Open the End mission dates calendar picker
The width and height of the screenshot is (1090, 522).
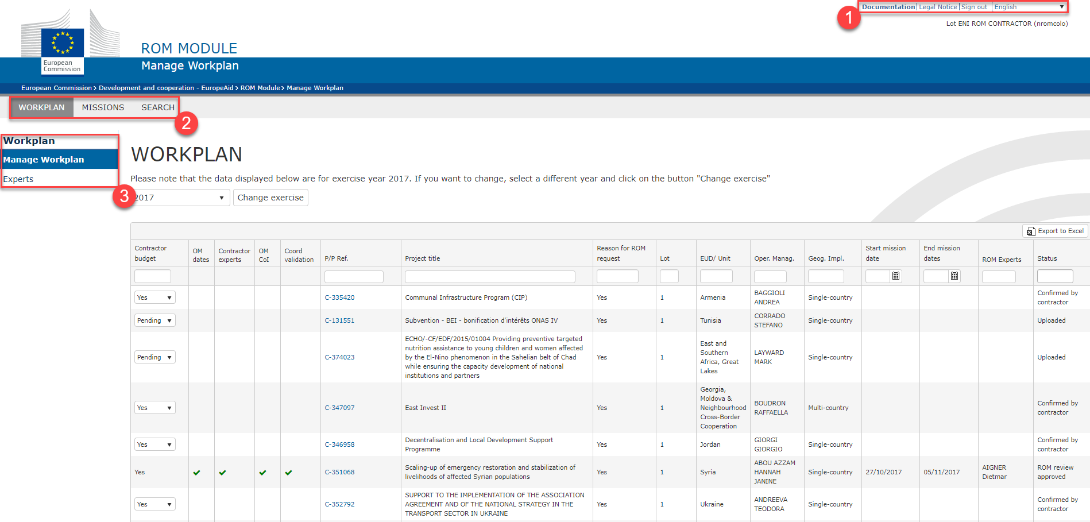pos(954,276)
